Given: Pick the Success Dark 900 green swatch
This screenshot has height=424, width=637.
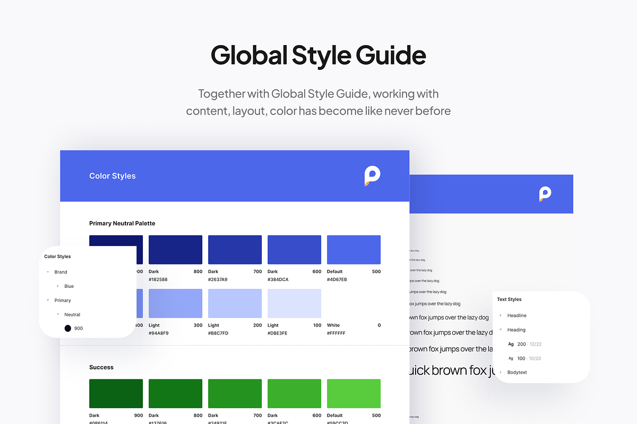Looking at the screenshot, I should 116,394.
